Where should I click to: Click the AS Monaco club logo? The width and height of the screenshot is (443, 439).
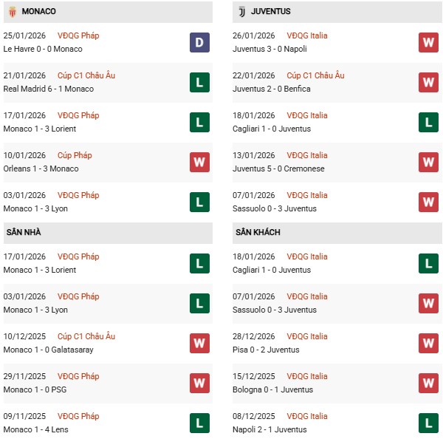13,12
